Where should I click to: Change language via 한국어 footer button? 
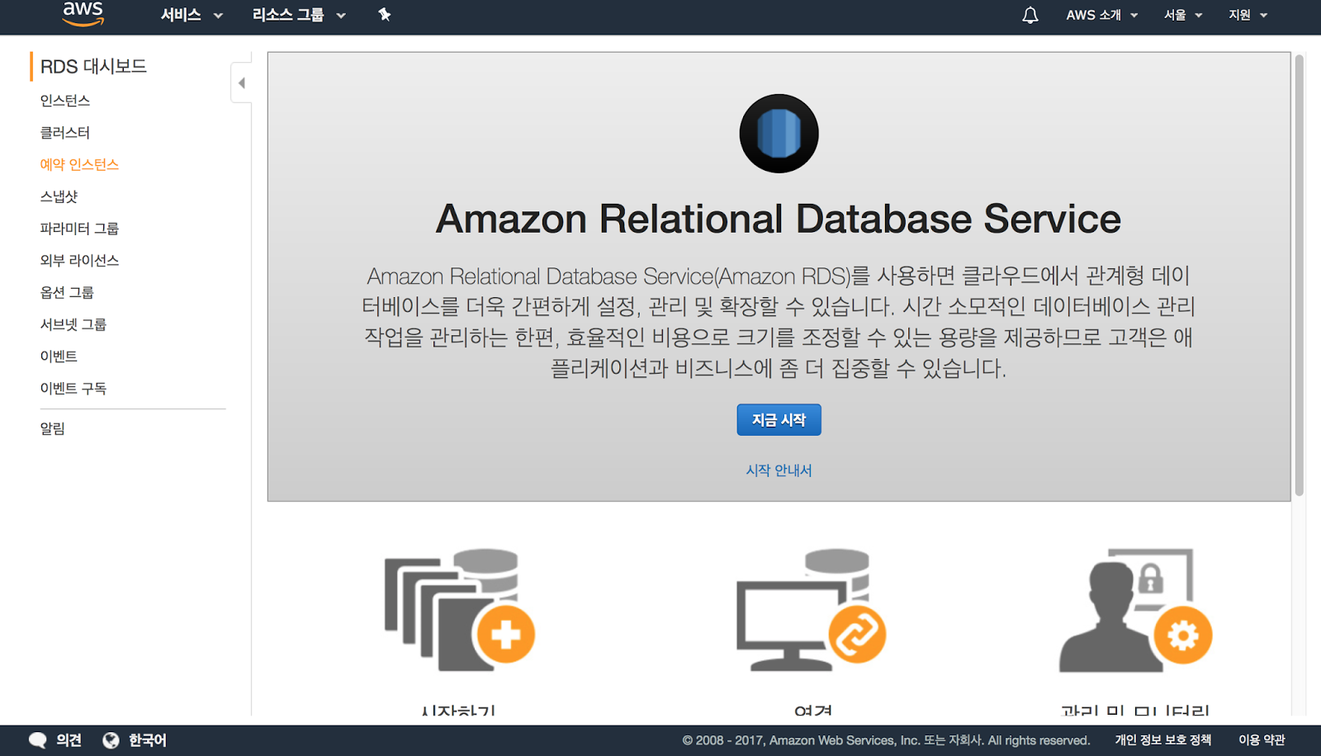pyautogui.click(x=148, y=740)
